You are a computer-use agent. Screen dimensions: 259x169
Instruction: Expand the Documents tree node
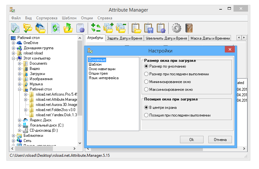pos(19,63)
